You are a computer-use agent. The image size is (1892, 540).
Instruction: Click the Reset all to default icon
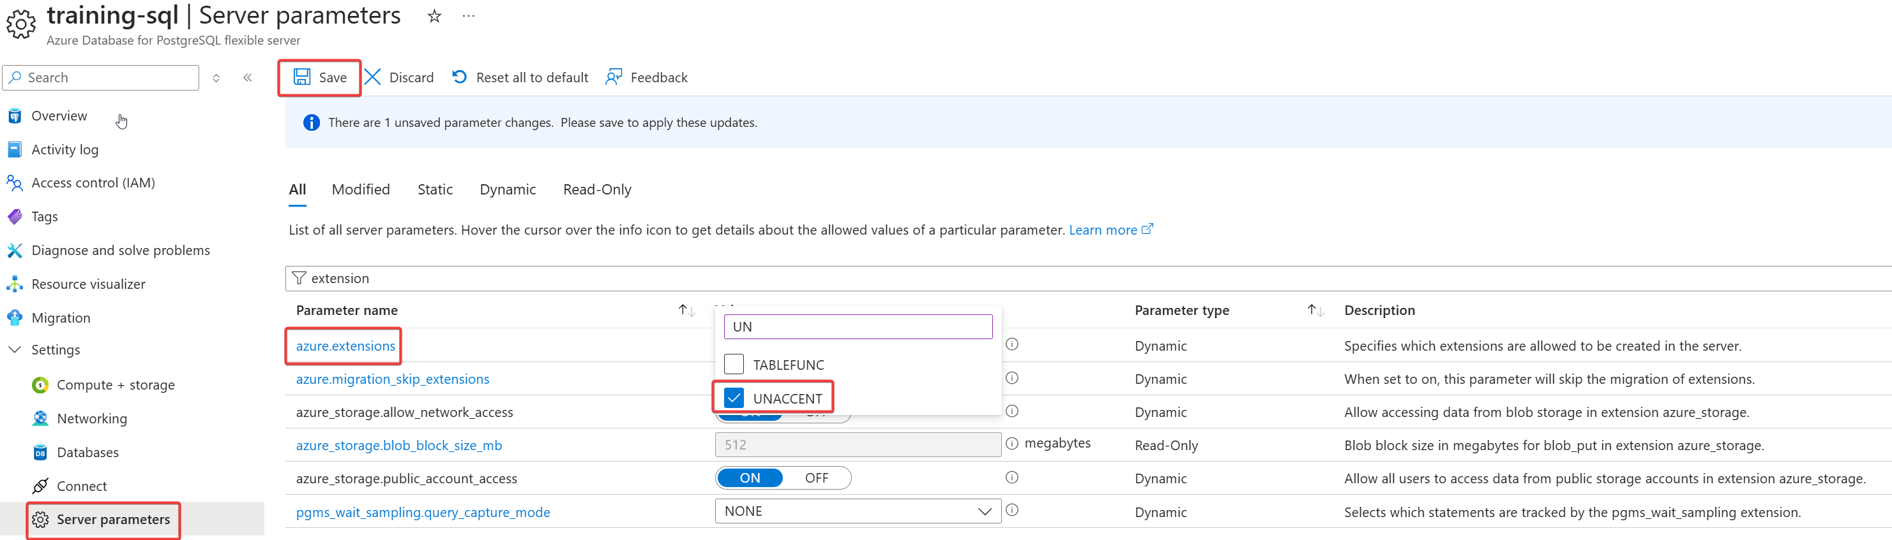[x=460, y=77]
